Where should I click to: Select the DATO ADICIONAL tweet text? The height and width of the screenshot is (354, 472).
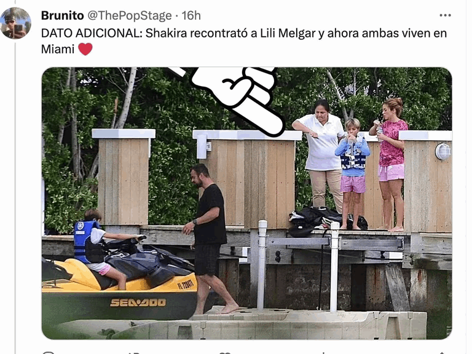coord(244,41)
